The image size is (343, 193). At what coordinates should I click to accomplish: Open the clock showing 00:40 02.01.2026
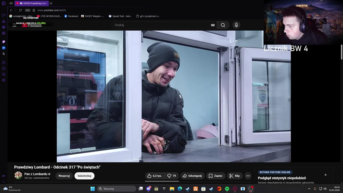point(335,189)
